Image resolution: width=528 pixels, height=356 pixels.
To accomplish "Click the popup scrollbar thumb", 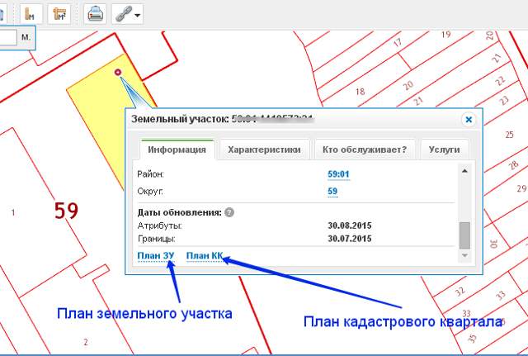I will [x=464, y=235].
